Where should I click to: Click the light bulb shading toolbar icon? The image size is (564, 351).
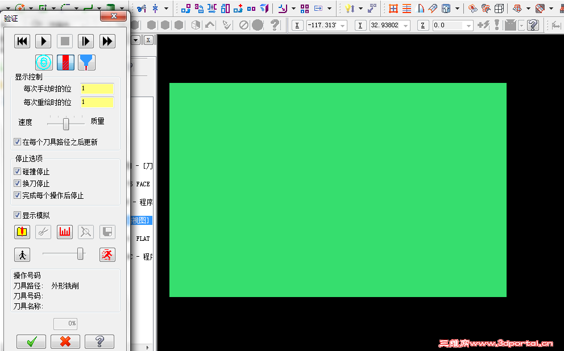coord(349,9)
